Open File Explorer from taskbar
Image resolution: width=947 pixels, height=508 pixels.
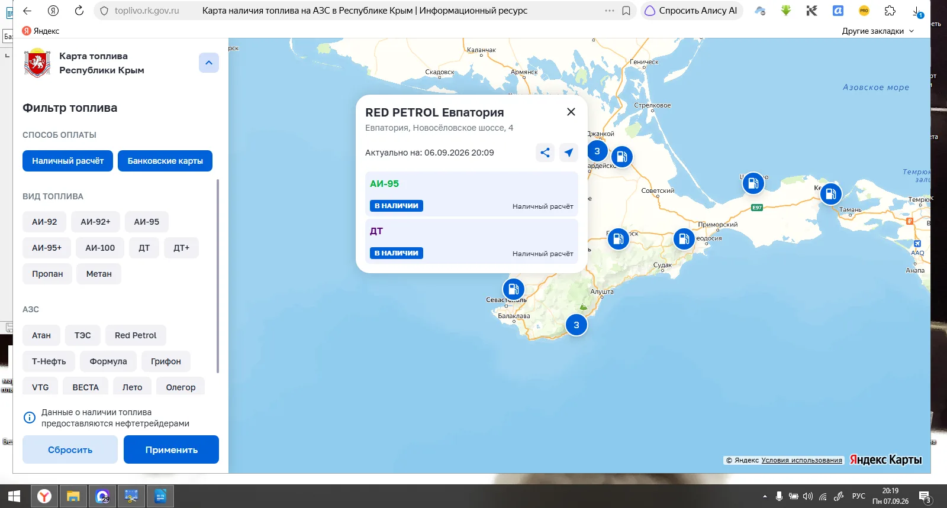coord(73,496)
